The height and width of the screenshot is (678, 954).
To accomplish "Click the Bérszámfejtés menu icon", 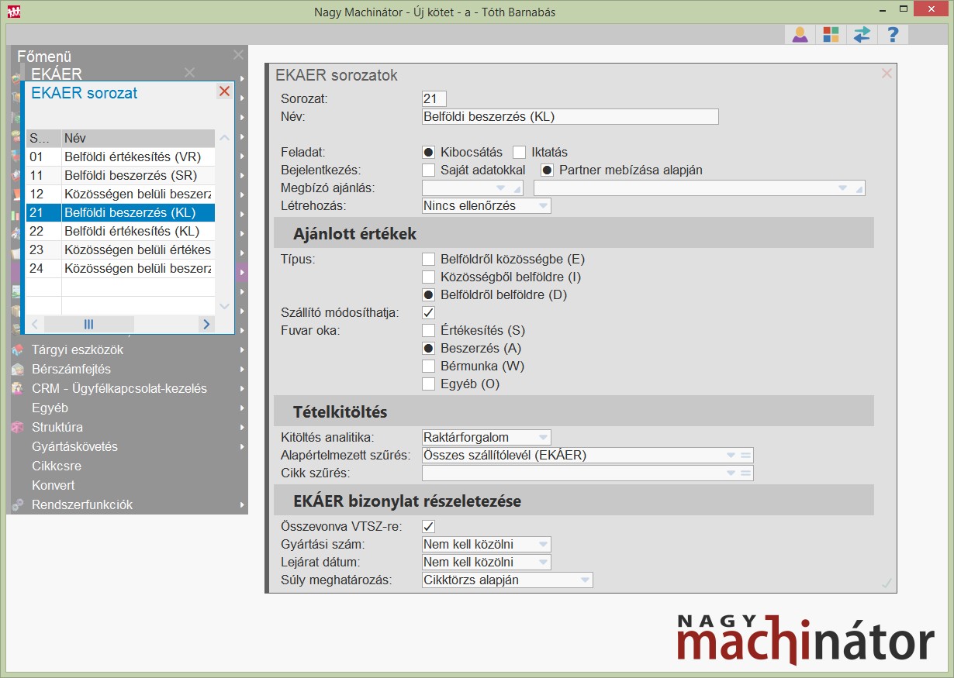I will 17,370.
